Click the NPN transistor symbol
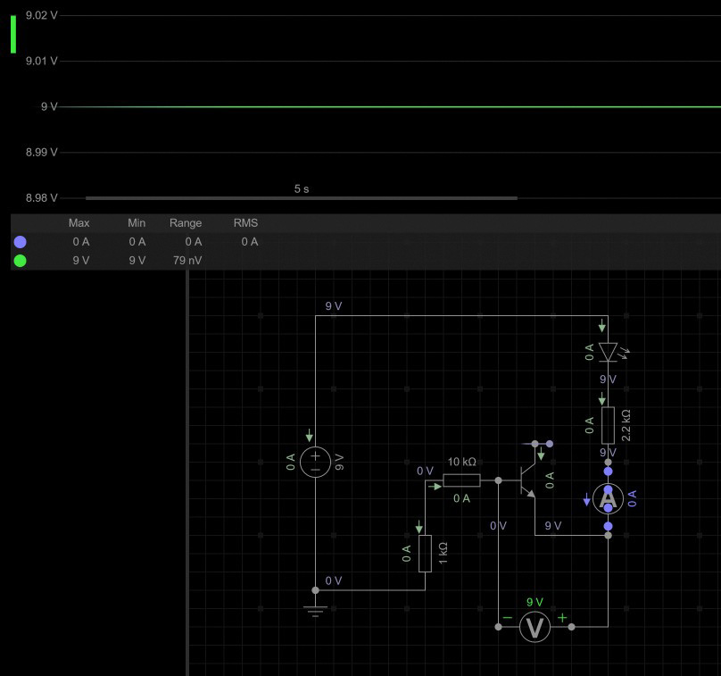The image size is (721, 676). 528,480
